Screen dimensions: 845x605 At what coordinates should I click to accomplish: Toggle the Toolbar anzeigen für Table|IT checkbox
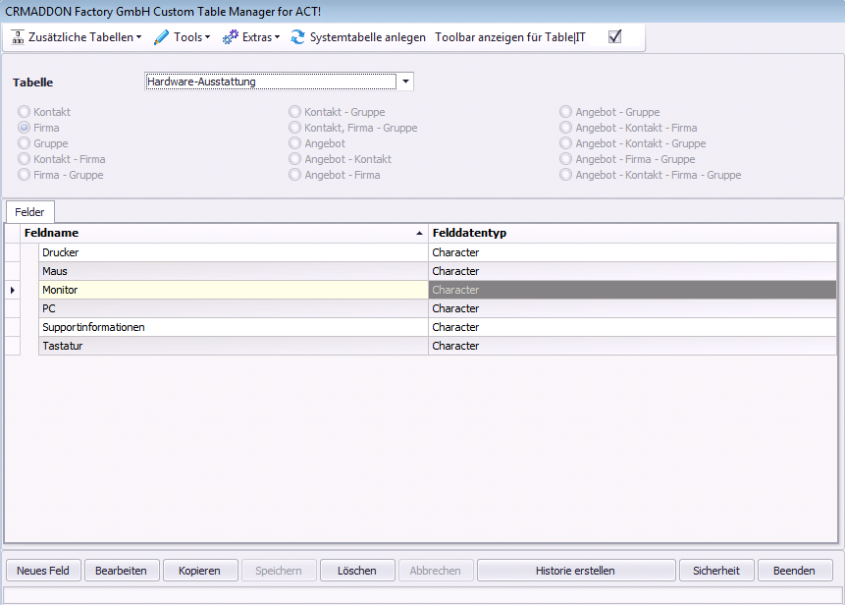(x=615, y=36)
